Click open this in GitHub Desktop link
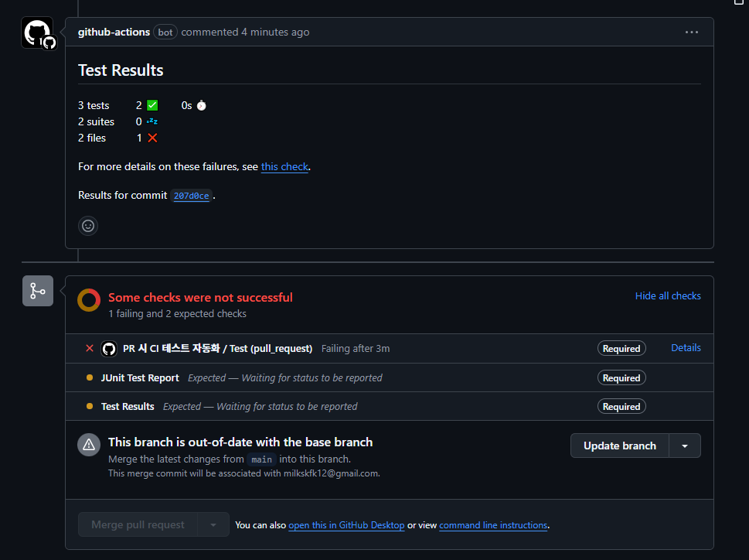Viewport: 749px width, 560px height. 346,525
